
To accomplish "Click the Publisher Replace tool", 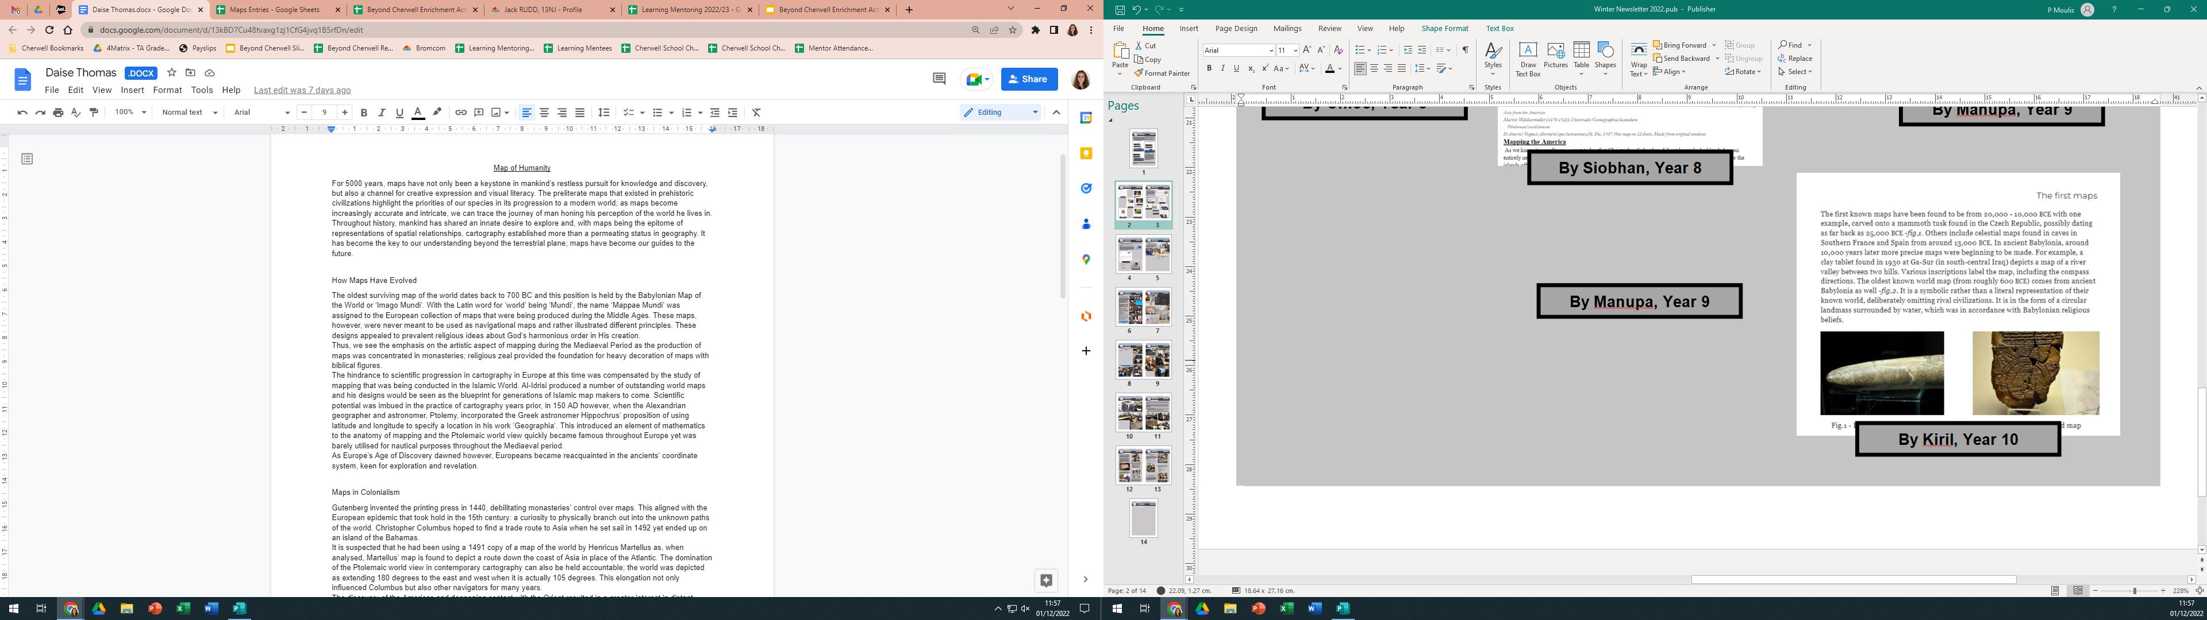I will (1795, 58).
